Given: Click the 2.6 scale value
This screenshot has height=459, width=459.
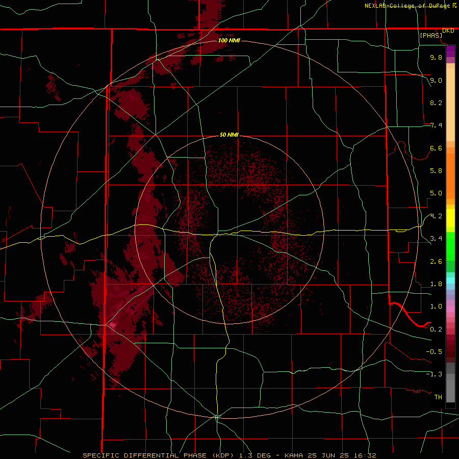Looking at the screenshot, I should click(436, 262).
